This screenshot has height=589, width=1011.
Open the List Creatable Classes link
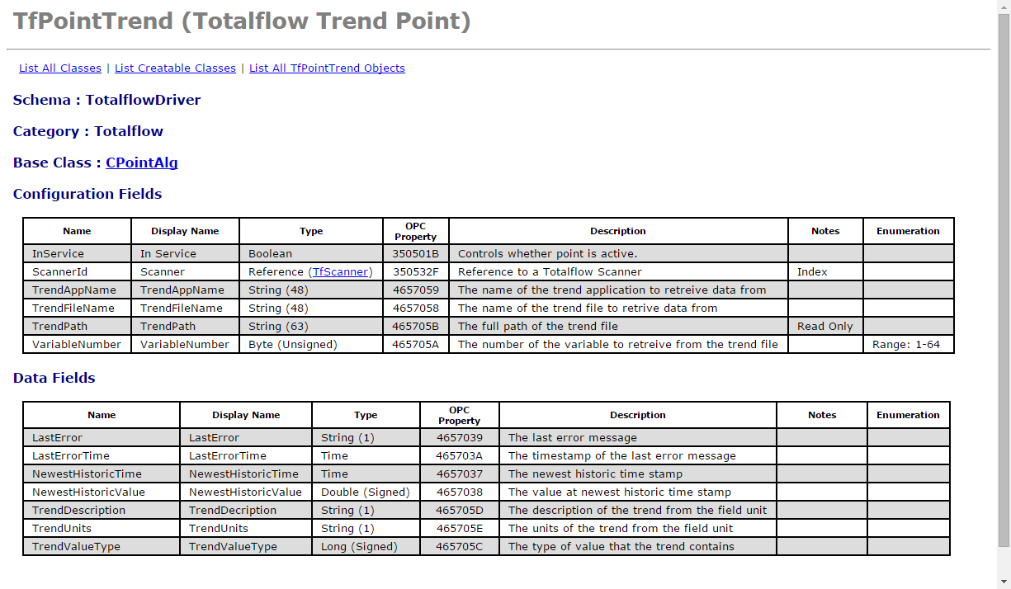(x=175, y=68)
